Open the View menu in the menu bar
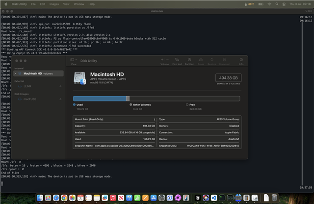Image resolution: width=314 pixels, height=204 pixels. [66, 4]
